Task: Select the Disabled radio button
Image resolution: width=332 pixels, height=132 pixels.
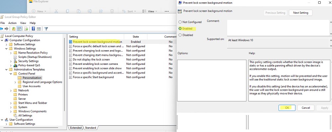Action: coord(180,35)
